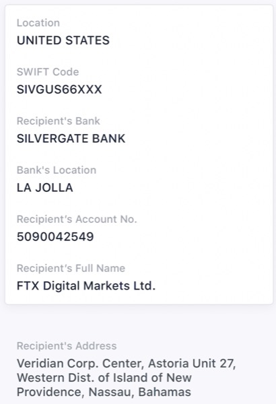Select the FTX Digital Markets Ltd. name
The height and width of the screenshot is (404, 276).
click(x=86, y=285)
